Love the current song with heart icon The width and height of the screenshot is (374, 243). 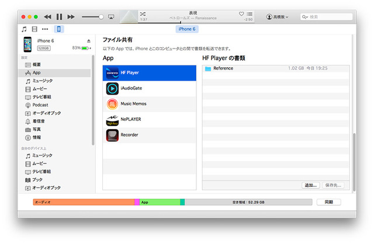coord(241,13)
